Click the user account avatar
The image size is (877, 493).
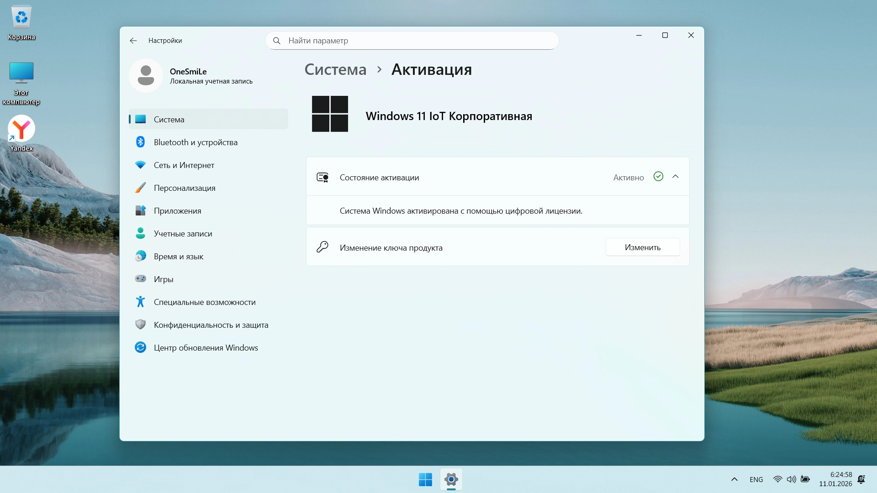tap(146, 76)
